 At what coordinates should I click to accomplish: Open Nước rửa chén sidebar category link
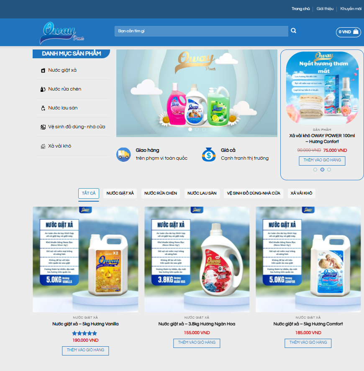[x=65, y=89]
